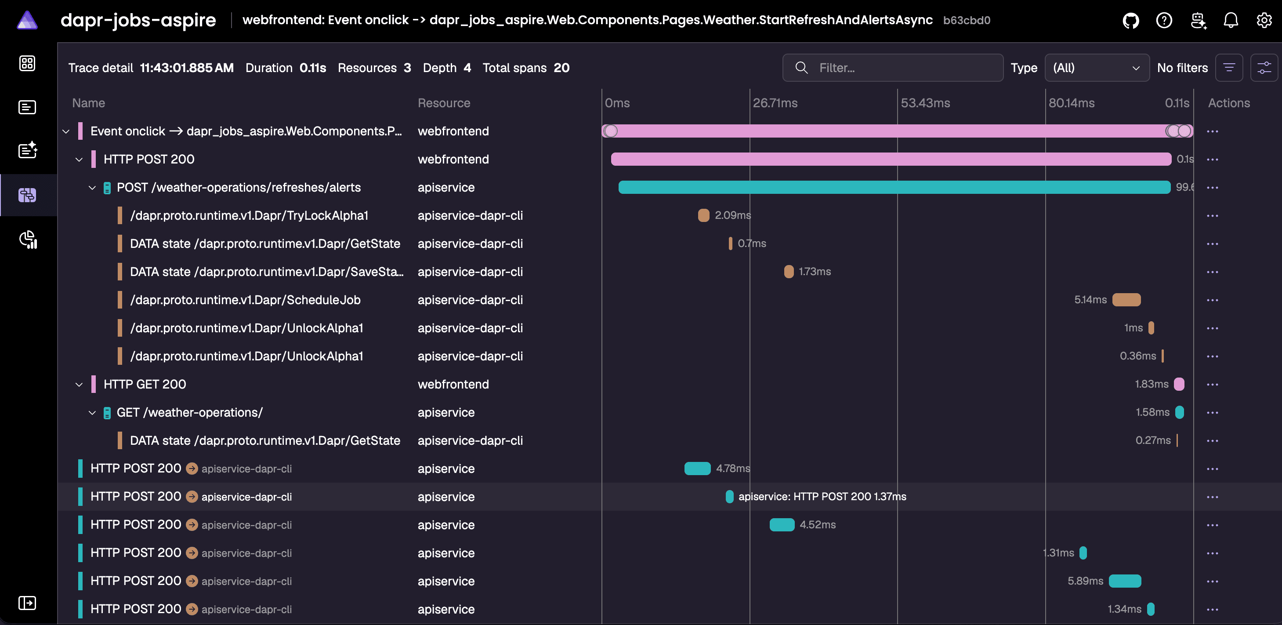Open the Structured logs page icon

pyautogui.click(x=27, y=150)
